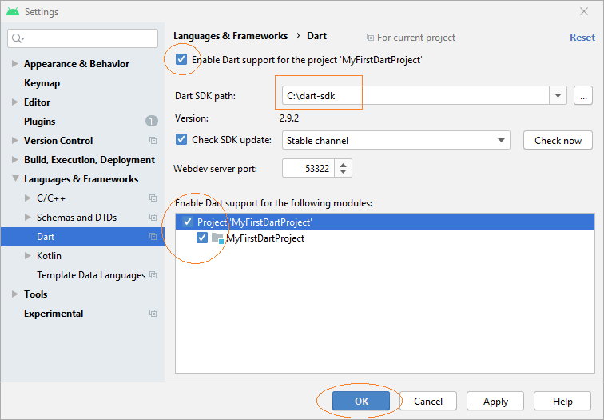This screenshot has width=604, height=420.
Task: Click project-level icon beside Dart
Action: point(153,237)
